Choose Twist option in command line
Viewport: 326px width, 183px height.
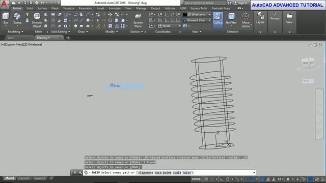pyautogui.click(x=187, y=173)
